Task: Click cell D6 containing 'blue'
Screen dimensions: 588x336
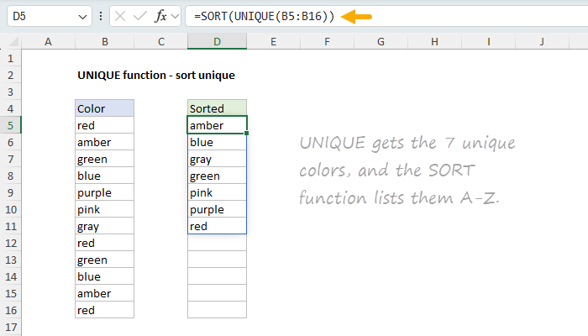Action: click(x=217, y=142)
